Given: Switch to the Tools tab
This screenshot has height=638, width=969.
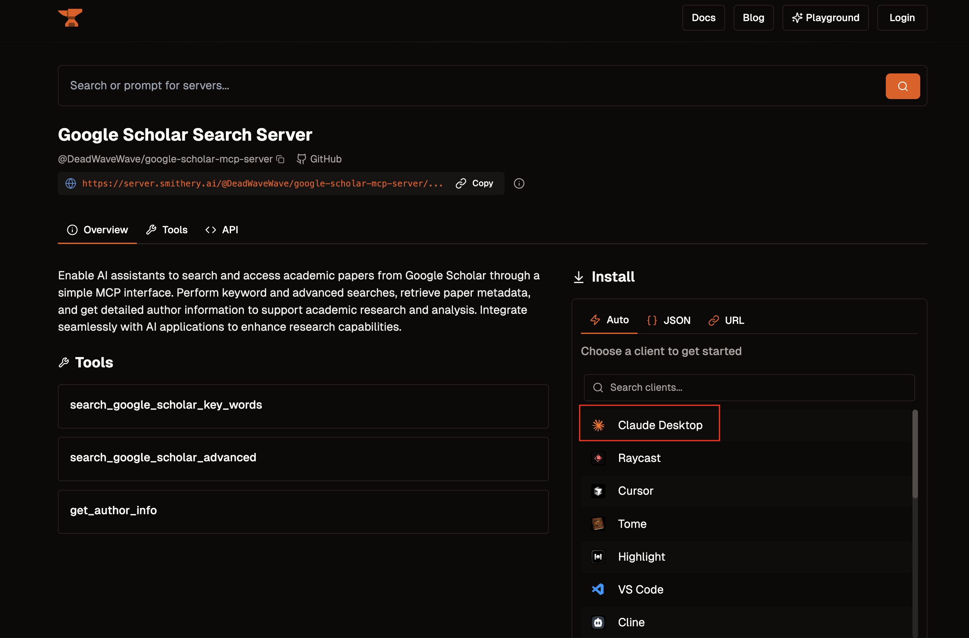Looking at the screenshot, I should pos(167,230).
